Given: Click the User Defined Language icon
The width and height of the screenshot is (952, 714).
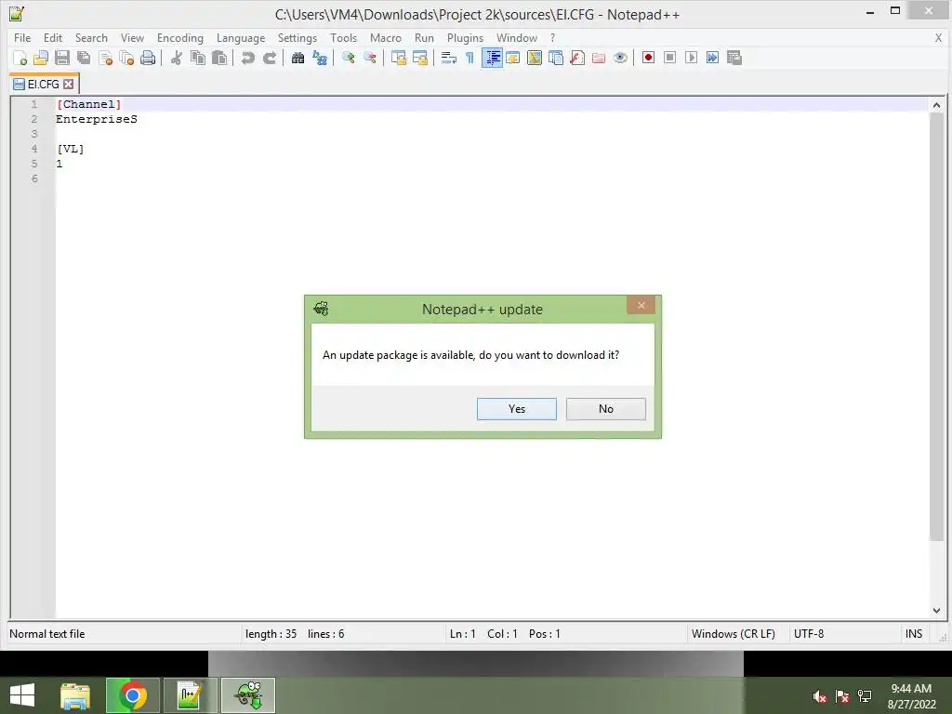Looking at the screenshot, I should pos(513,58).
